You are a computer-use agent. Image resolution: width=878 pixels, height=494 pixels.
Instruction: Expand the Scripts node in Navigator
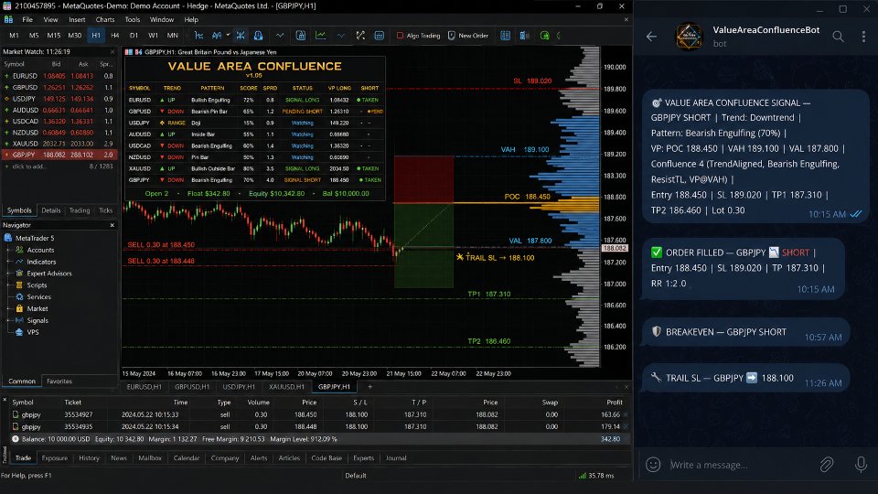8,285
